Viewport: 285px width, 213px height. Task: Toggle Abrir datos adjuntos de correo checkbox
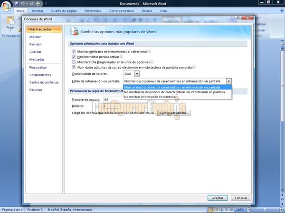[x=74, y=67]
